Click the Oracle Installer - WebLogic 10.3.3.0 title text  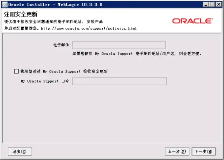[55, 4]
